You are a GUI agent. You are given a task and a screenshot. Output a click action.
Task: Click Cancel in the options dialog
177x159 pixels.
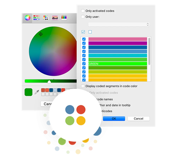click(x=139, y=118)
